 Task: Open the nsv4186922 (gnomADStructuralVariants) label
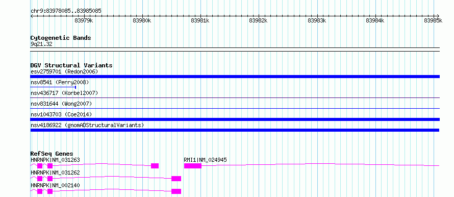87,125
